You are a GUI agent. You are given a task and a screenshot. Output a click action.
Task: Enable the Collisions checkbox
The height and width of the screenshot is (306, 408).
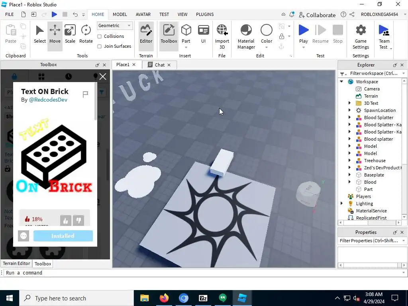click(x=99, y=36)
